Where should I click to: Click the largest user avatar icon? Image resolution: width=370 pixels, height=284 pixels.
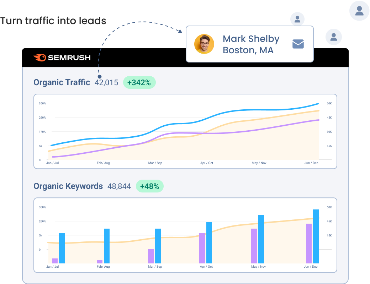pyautogui.click(x=359, y=11)
